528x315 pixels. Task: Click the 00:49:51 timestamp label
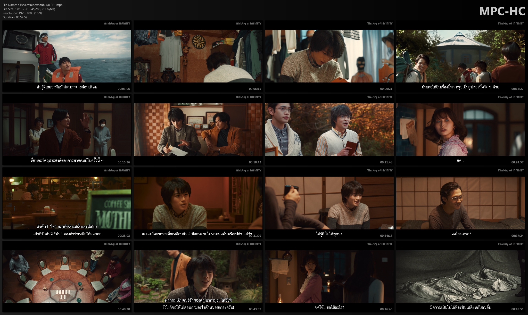pyautogui.click(x=517, y=309)
